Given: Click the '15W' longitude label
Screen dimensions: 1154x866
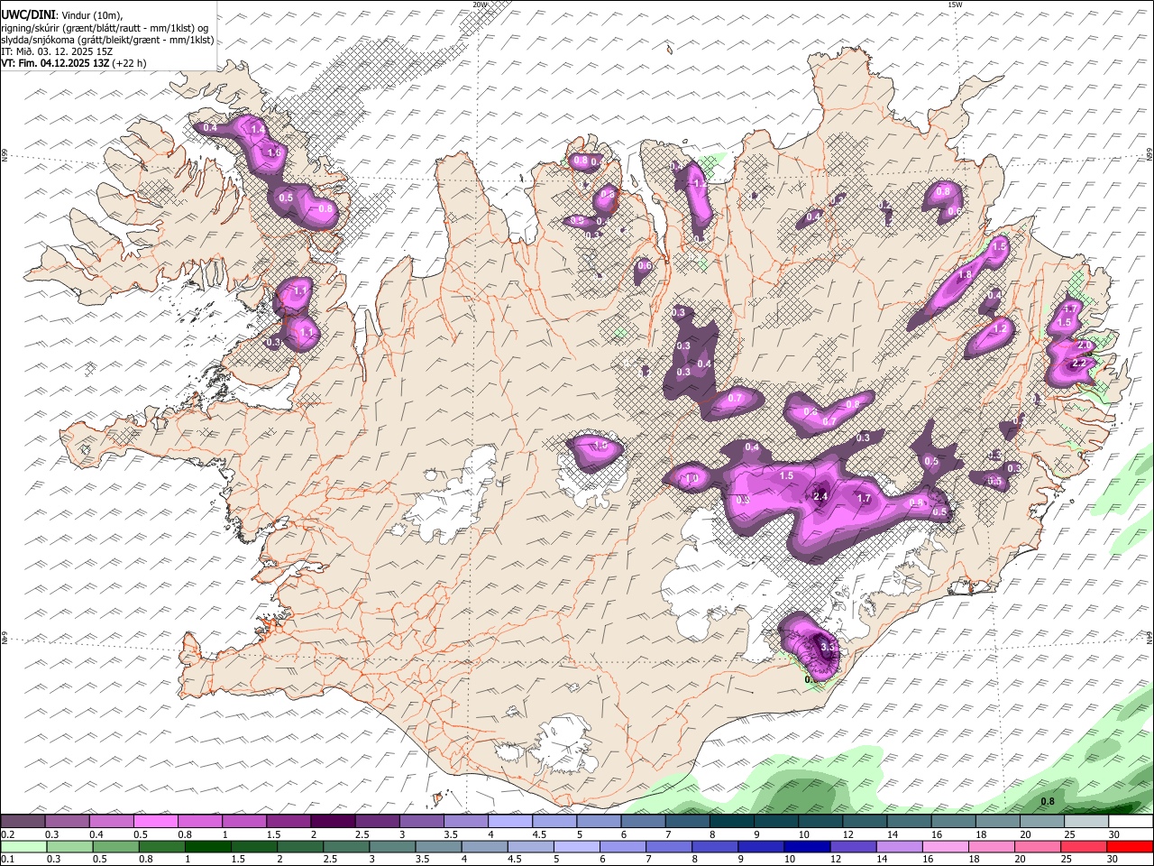Looking at the screenshot, I should [x=954, y=5].
